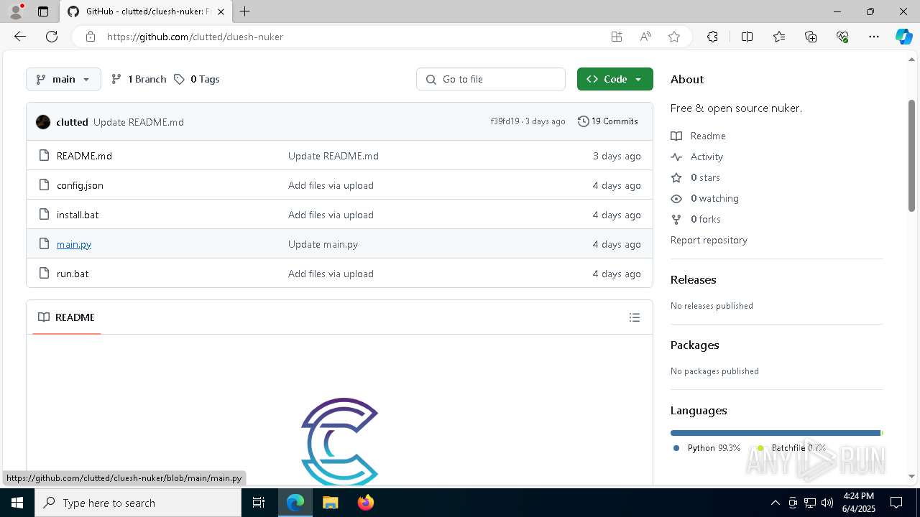
Task: Close the GitHub clueshnuker browser tab
Action: click(x=221, y=11)
